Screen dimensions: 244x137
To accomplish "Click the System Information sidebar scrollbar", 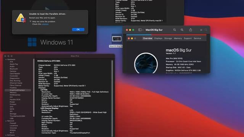I will 34,88.
